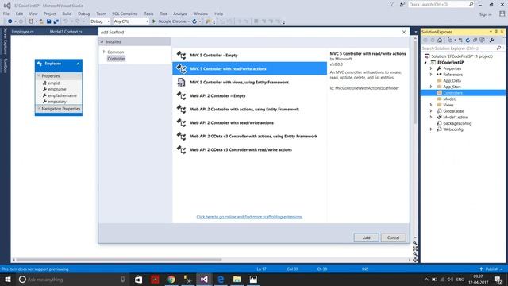Open Analyze menu
This screenshot has height=286, width=508.
pos(180,14)
